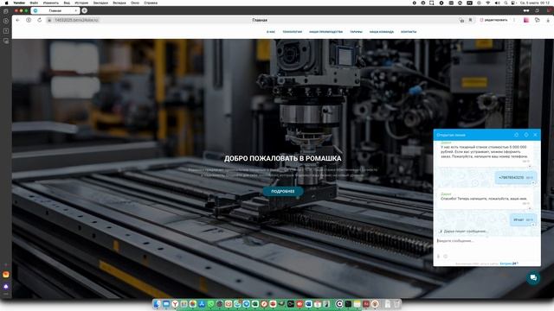Screen dimensions: 554x311
Task: Reload the page with the refresh icon
Action: (39, 20)
